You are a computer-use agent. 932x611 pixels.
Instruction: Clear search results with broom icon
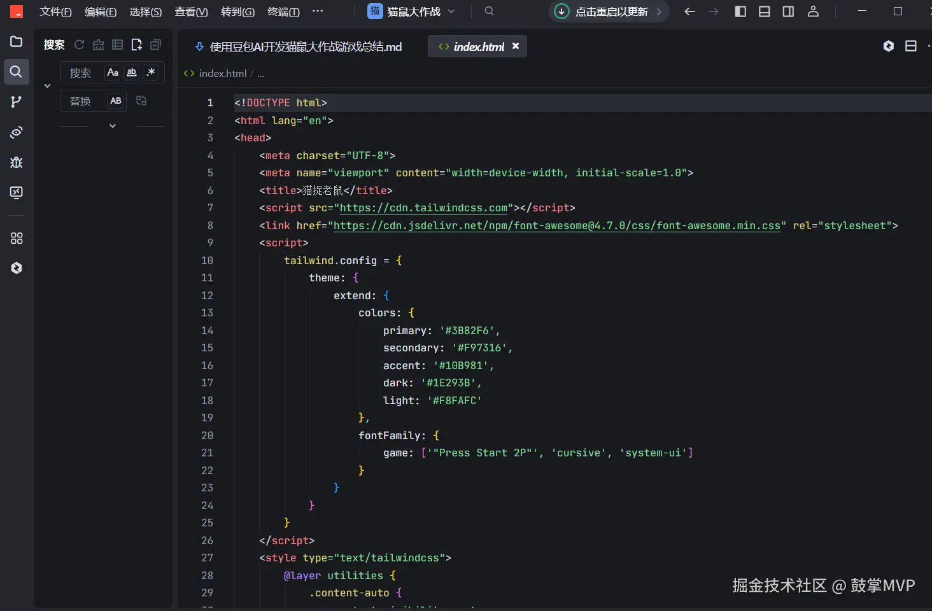coord(98,45)
